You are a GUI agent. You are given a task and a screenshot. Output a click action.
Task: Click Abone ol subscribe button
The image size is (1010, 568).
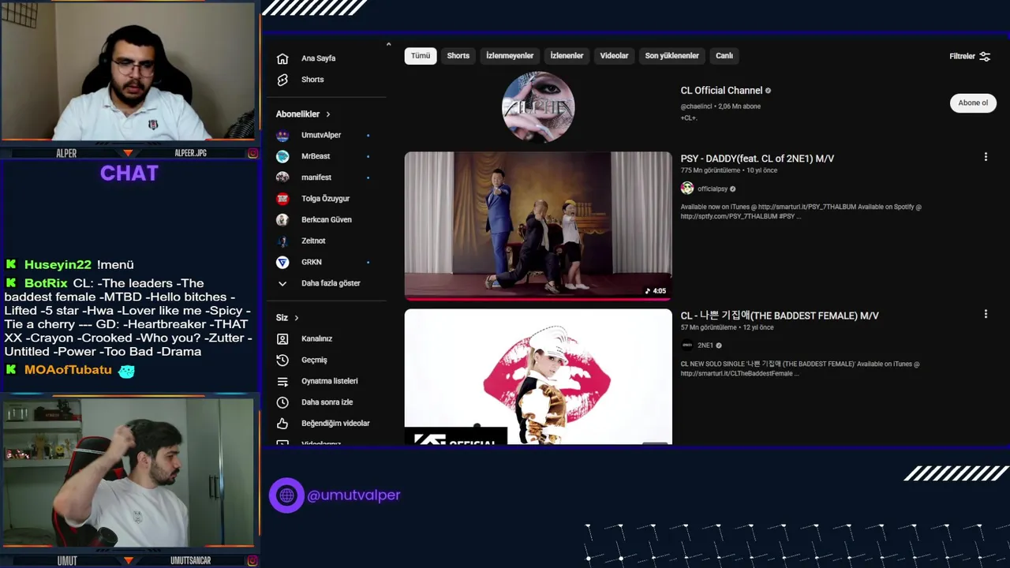[973, 103]
